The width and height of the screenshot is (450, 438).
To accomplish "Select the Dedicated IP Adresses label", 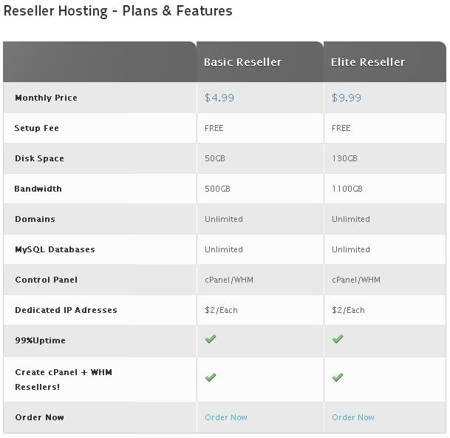I will point(66,310).
